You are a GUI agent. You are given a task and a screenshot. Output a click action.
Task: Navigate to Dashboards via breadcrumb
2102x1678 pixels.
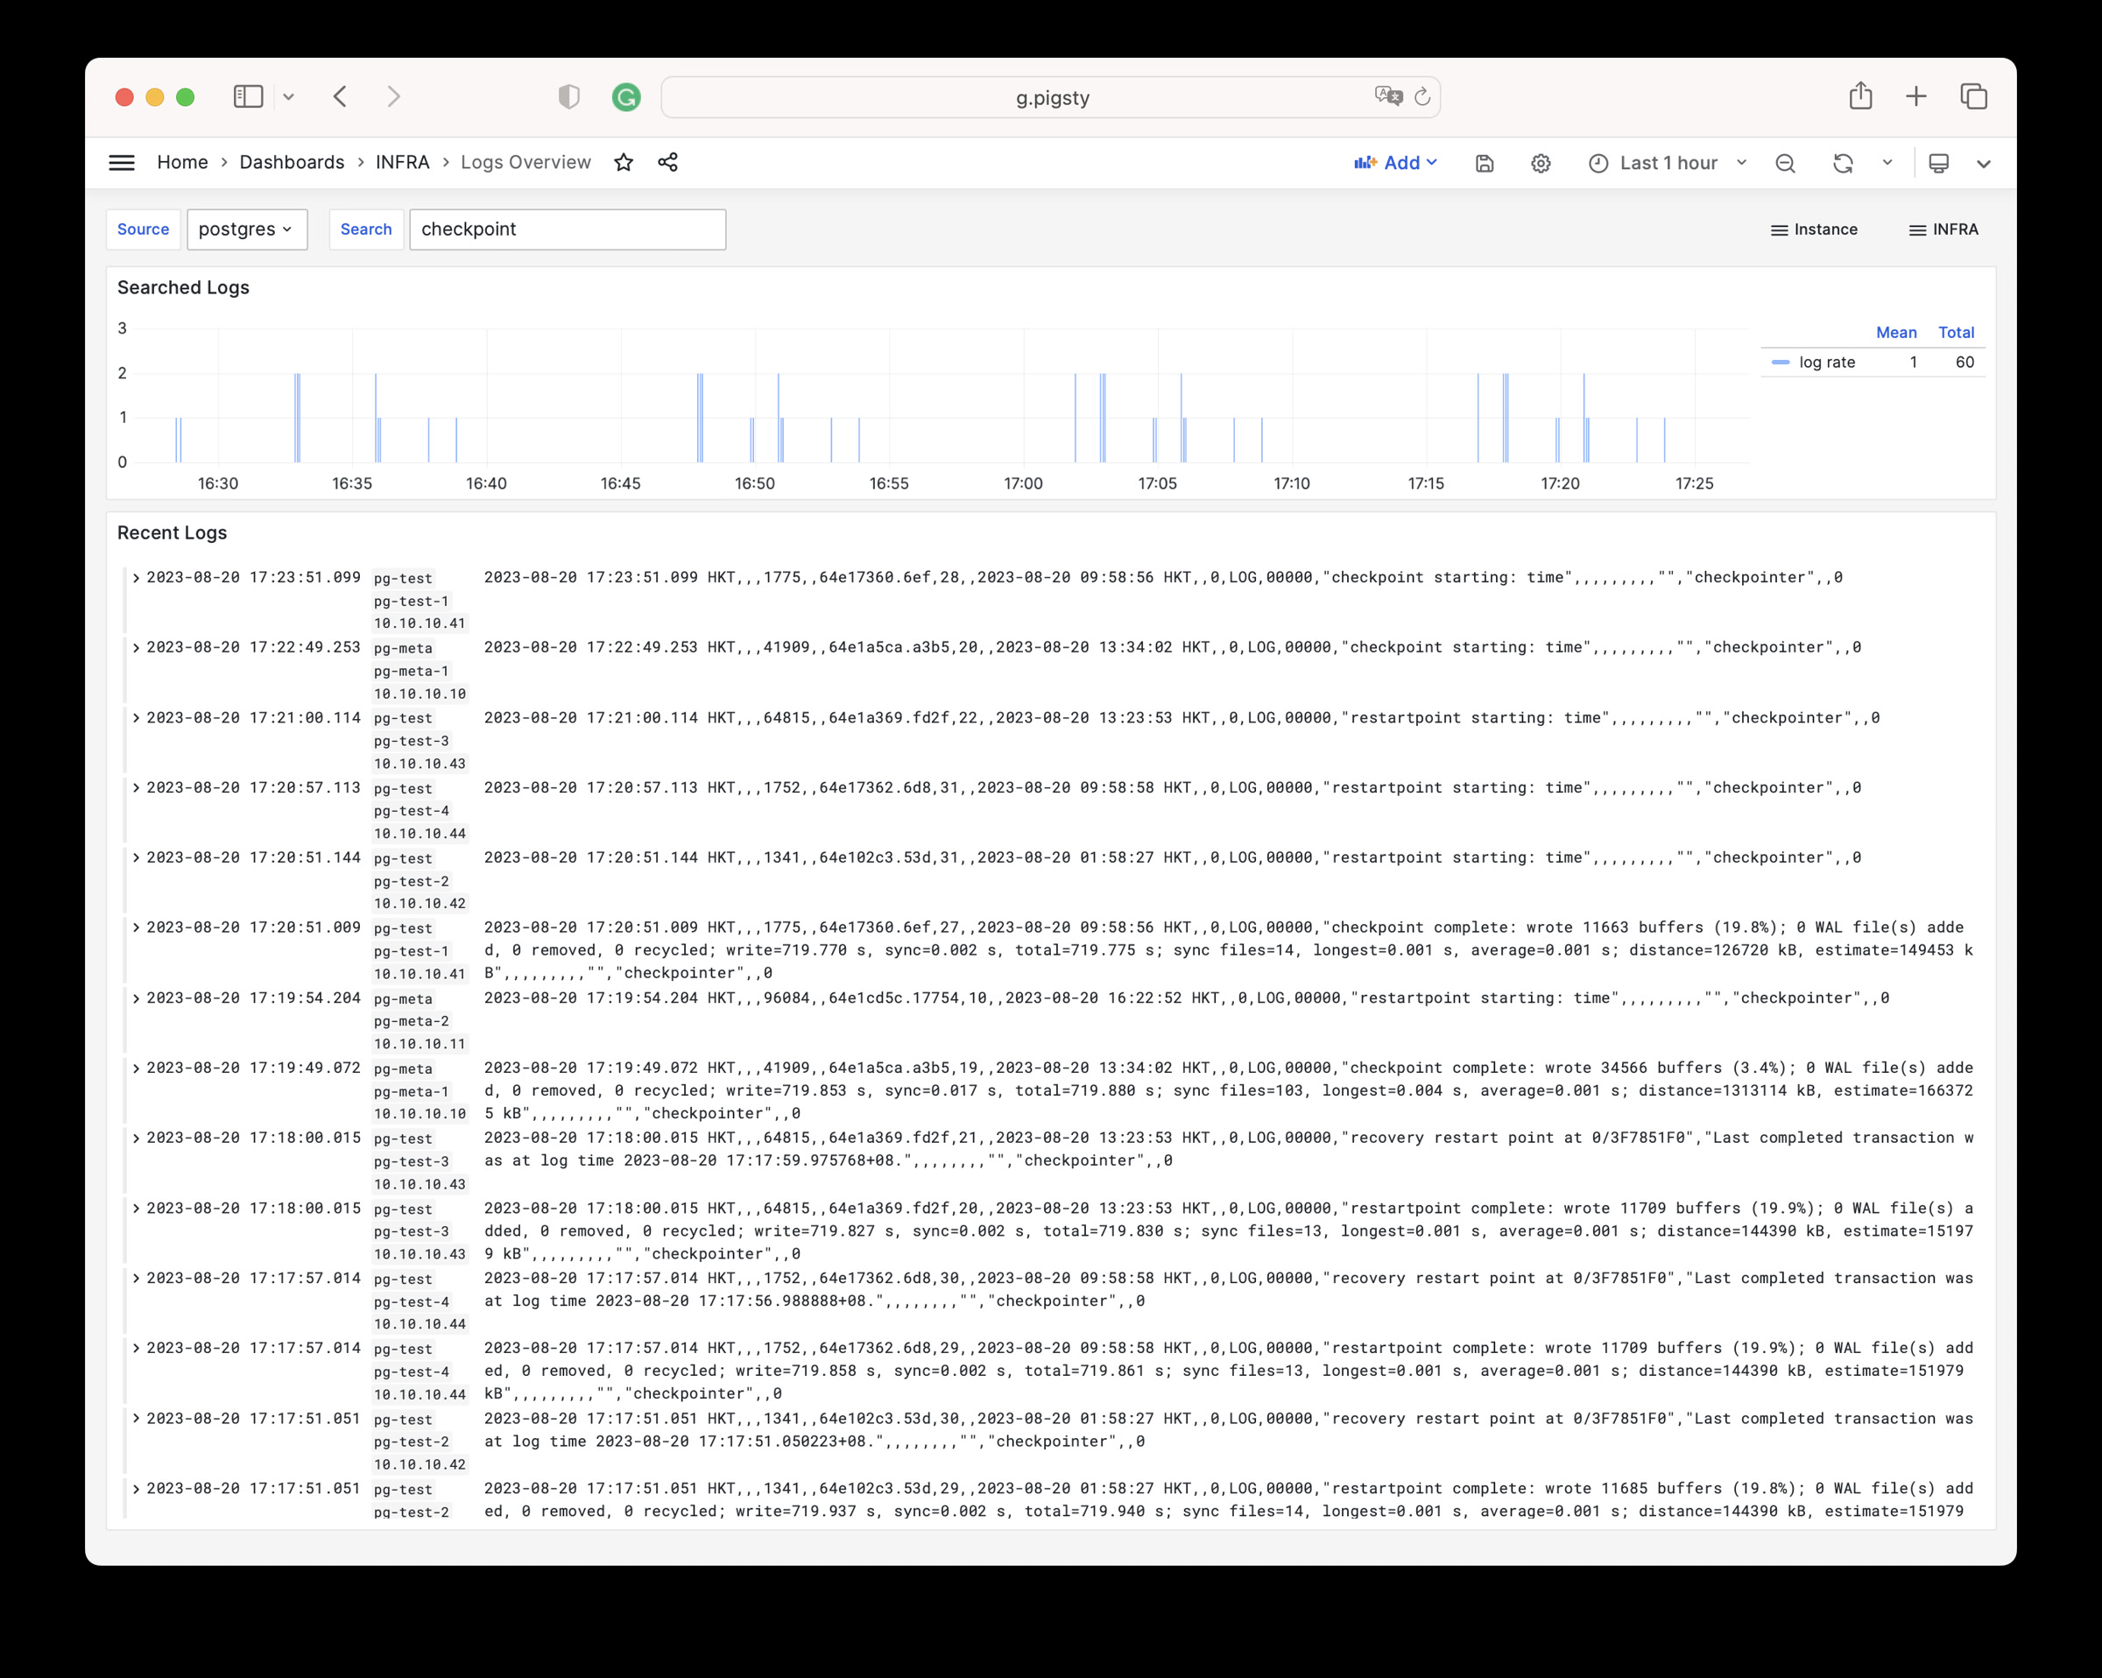(292, 162)
